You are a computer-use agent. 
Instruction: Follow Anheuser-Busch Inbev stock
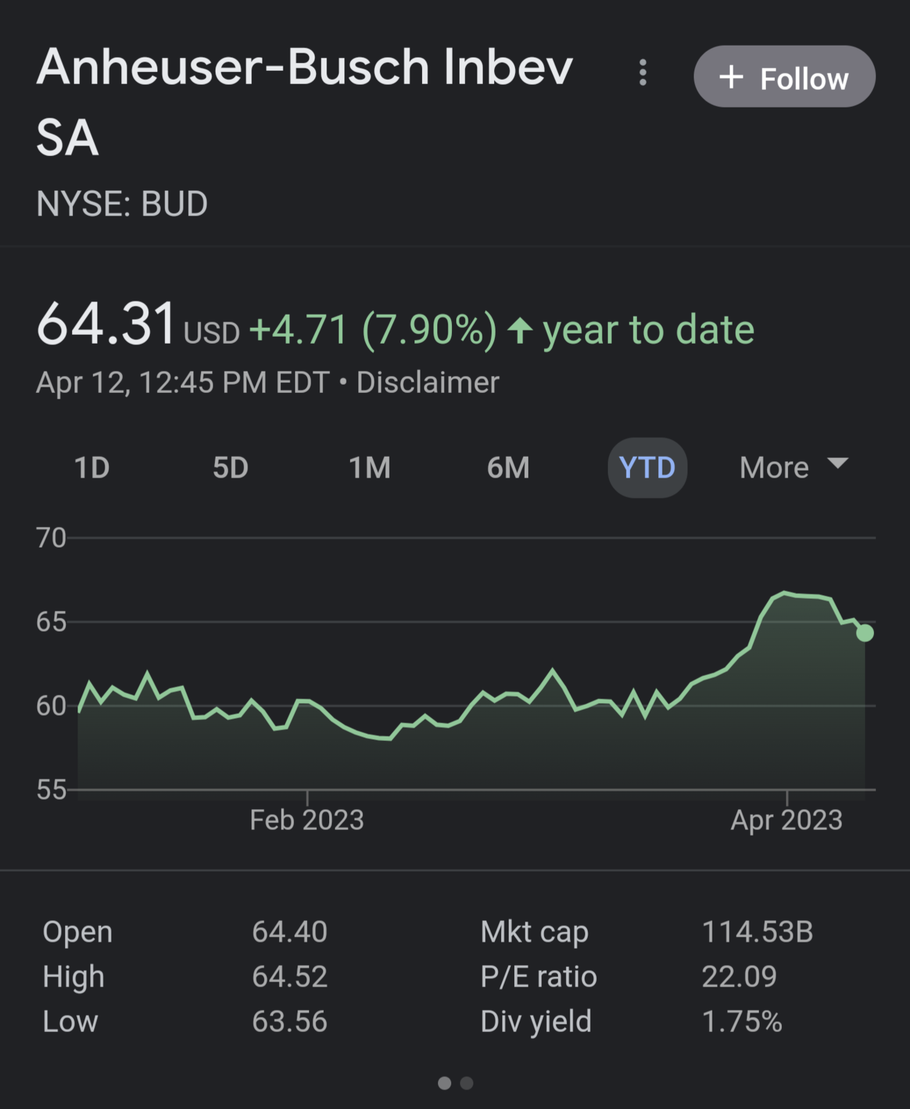(784, 76)
